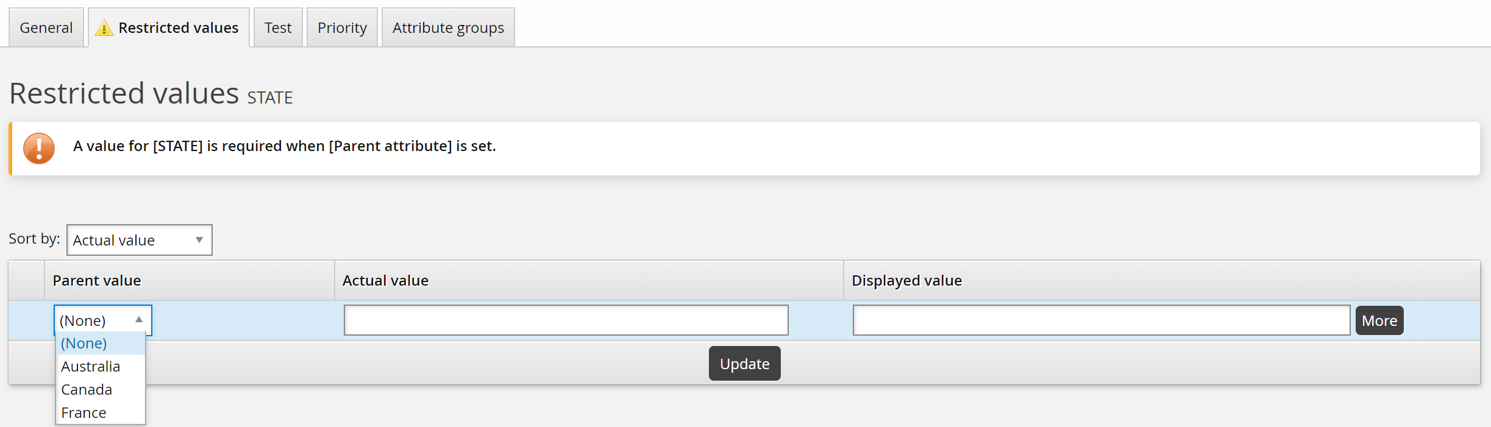Click the Displayed value column header

click(x=906, y=281)
